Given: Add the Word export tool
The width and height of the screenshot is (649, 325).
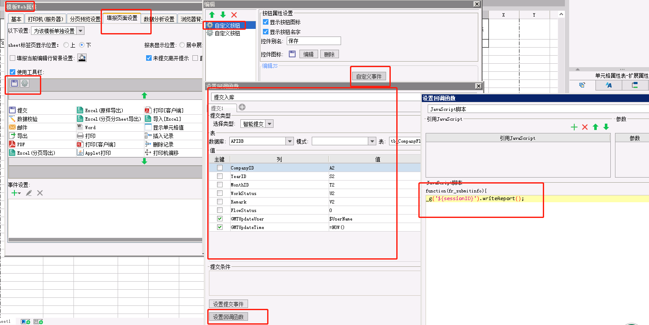Looking at the screenshot, I should (x=86, y=127).
